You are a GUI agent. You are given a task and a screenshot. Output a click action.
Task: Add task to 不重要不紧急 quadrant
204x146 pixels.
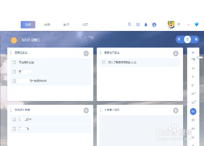(176, 111)
